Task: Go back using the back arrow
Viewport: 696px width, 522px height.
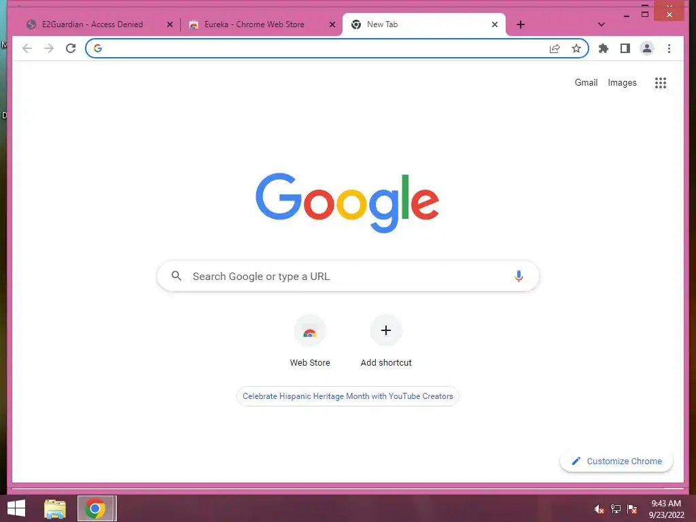Action: (x=27, y=48)
